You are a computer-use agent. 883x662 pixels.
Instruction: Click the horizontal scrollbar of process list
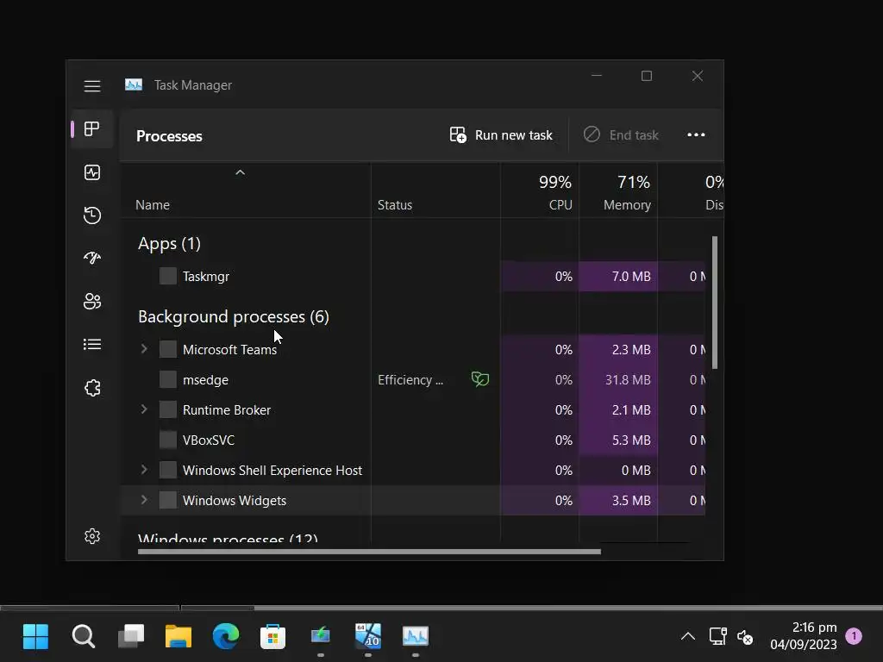coord(369,552)
